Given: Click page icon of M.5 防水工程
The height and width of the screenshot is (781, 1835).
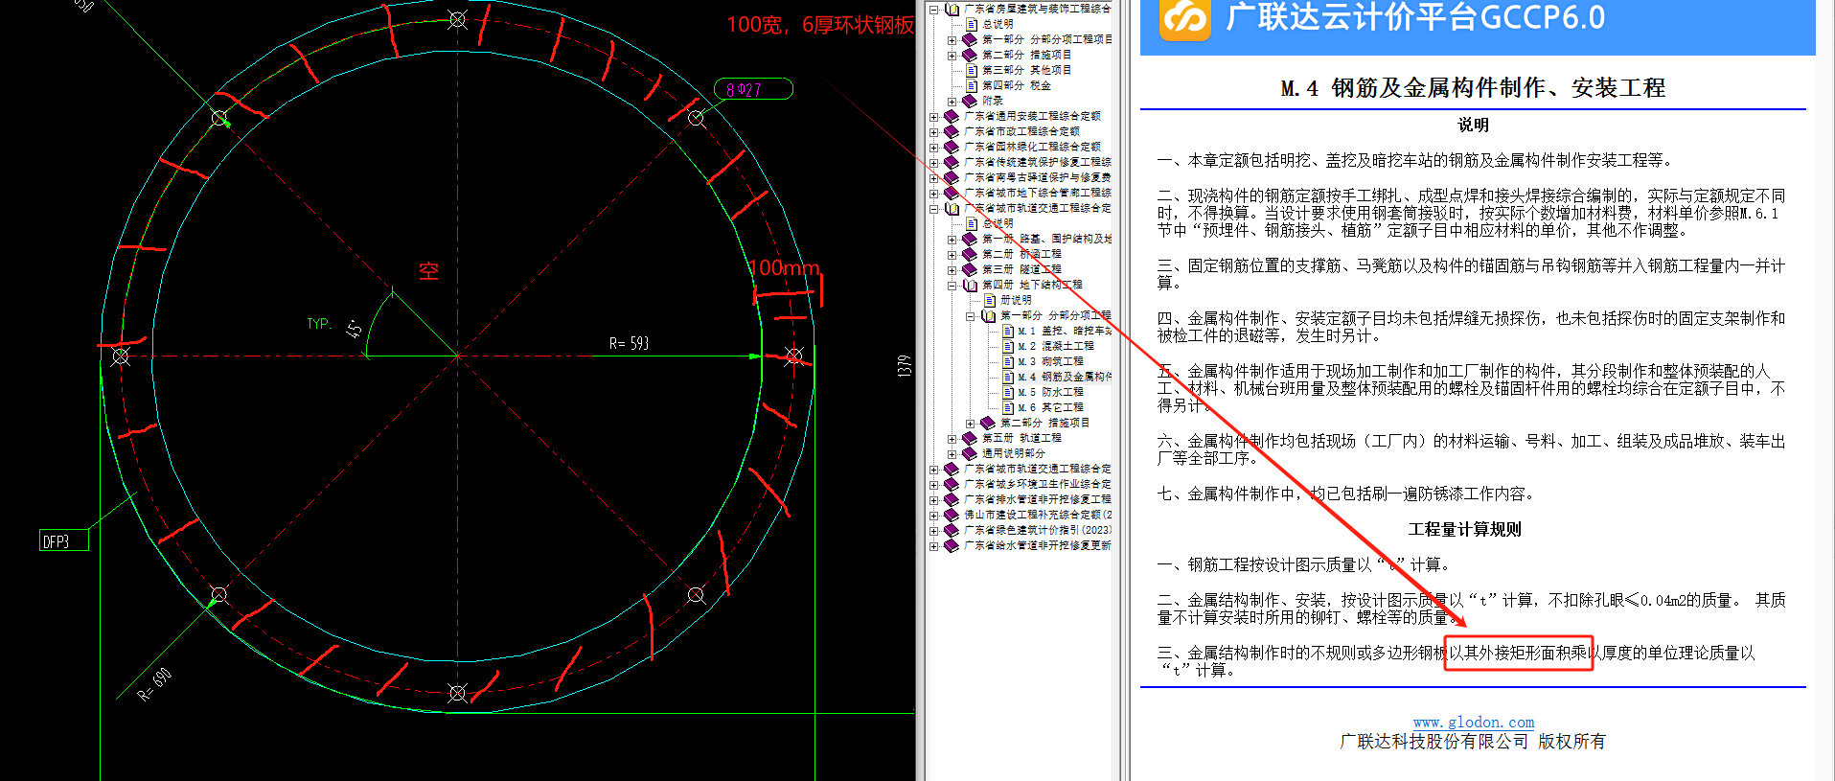Looking at the screenshot, I should (x=1008, y=392).
